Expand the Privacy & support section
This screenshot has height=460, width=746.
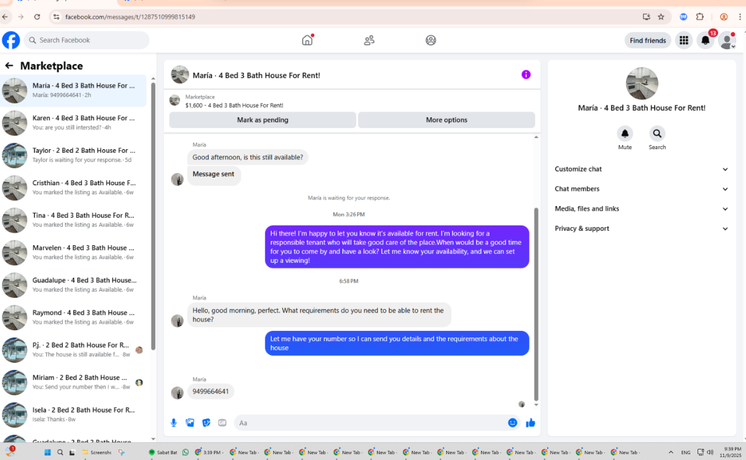point(642,229)
